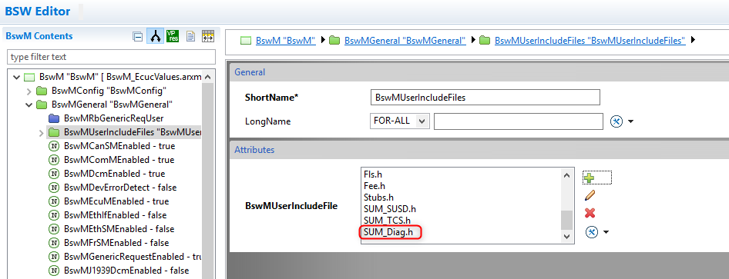Viewport: 729px width, 279px height.
Task: Click the red X Delete include file icon
Action: point(590,213)
